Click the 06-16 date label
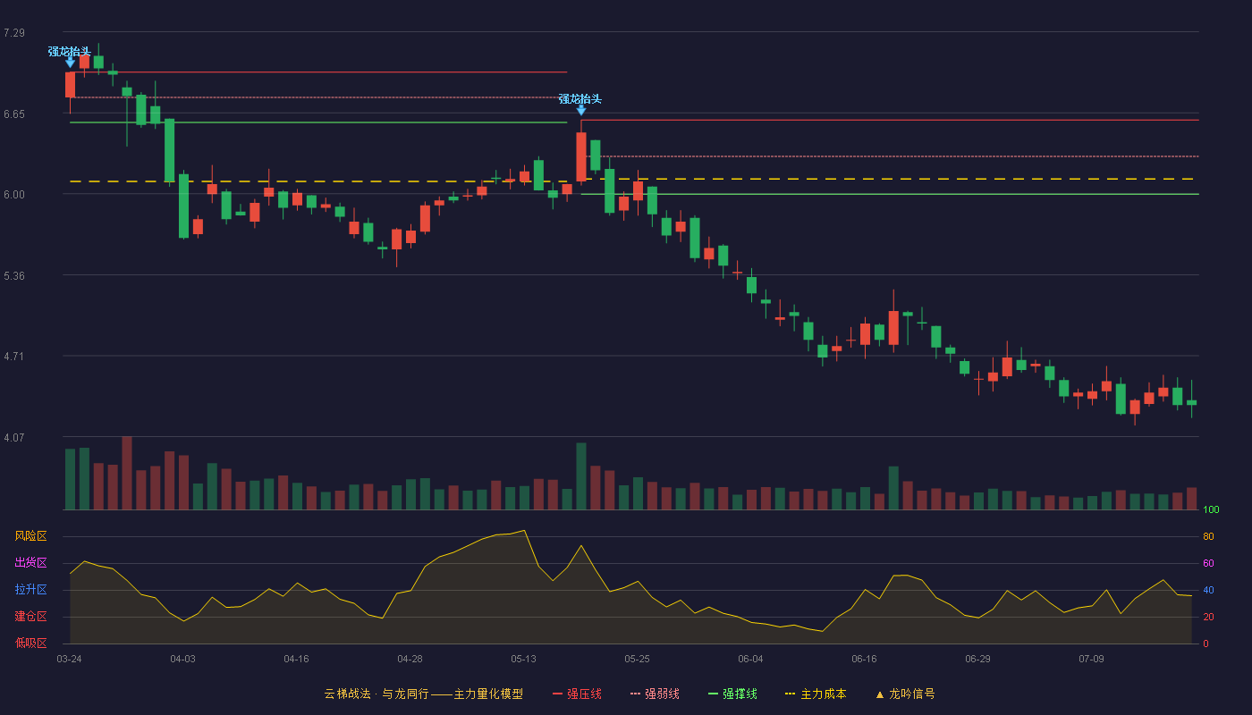 865,659
